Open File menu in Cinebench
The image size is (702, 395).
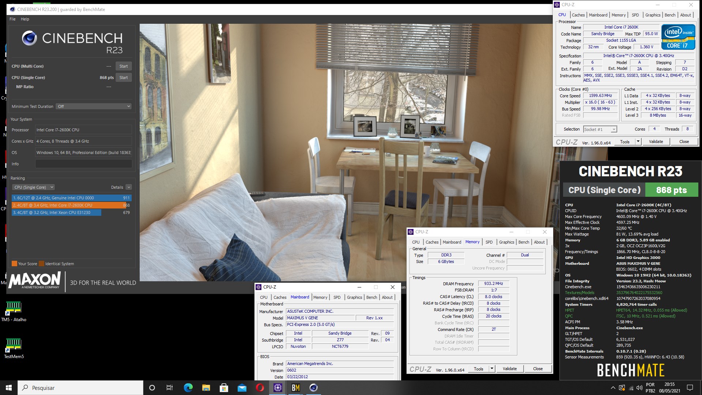(12, 19)
